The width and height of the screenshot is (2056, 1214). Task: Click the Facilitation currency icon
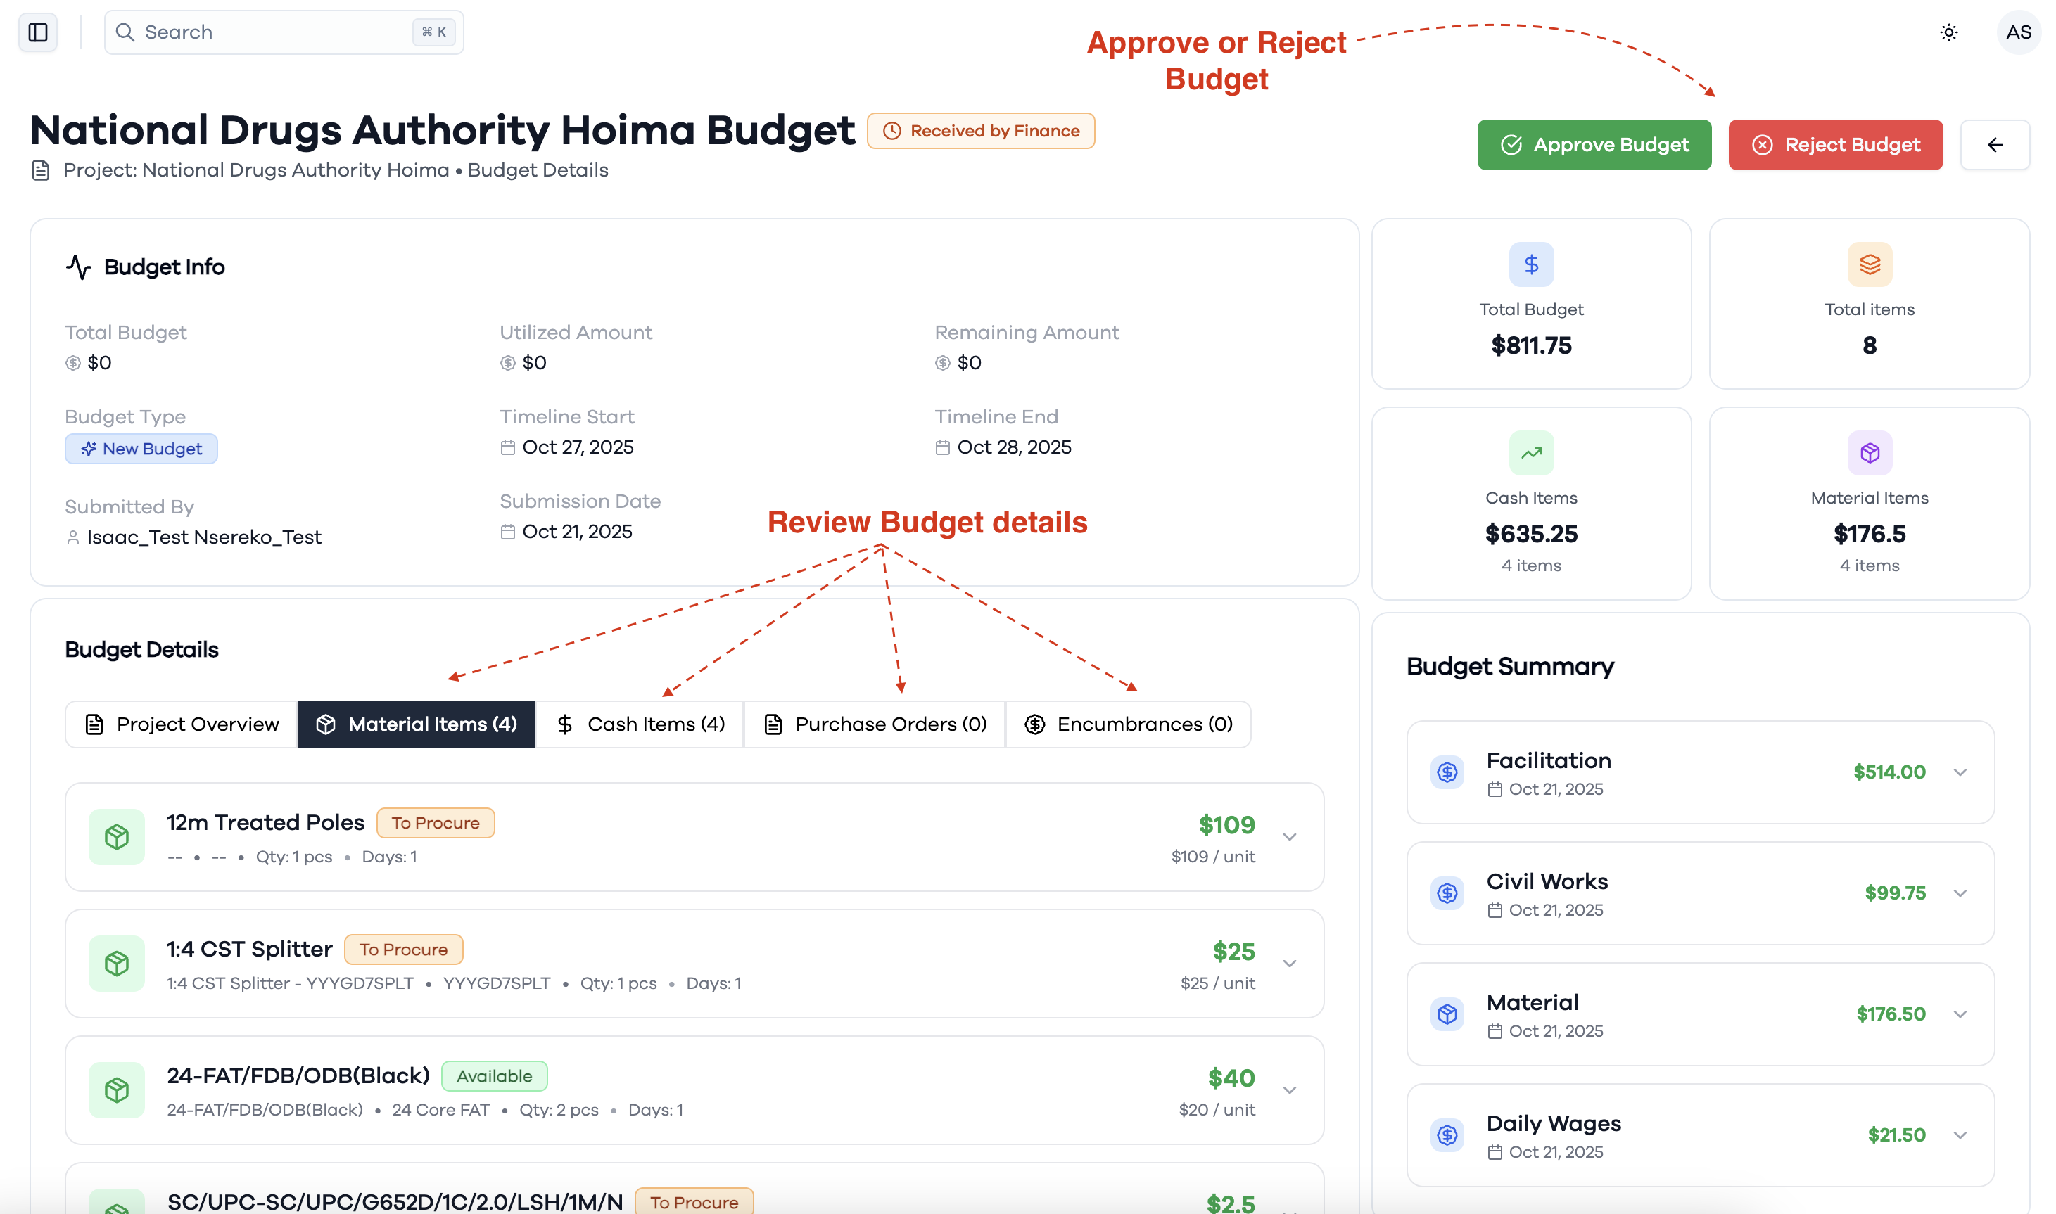click(1447, 772)
